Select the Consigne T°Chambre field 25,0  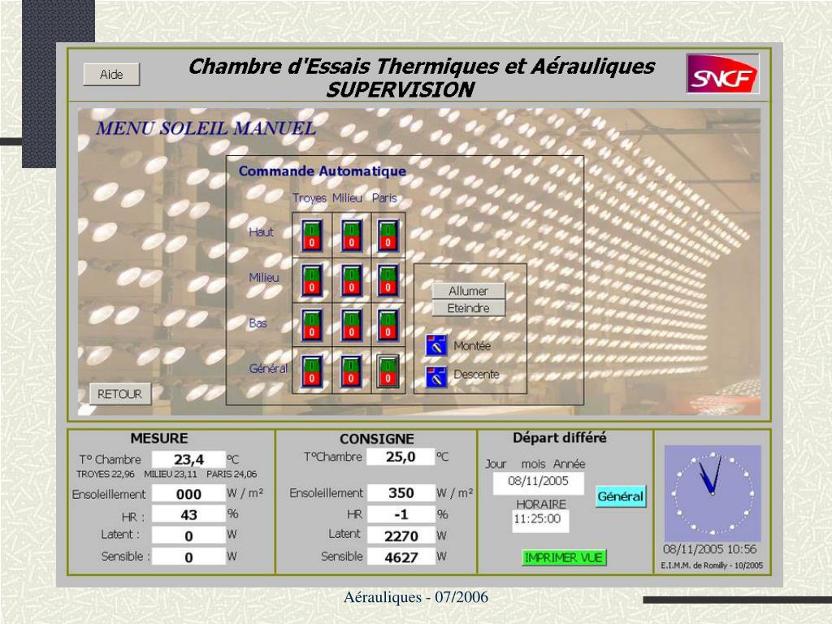pyautogui.click(x=401, y=457)
